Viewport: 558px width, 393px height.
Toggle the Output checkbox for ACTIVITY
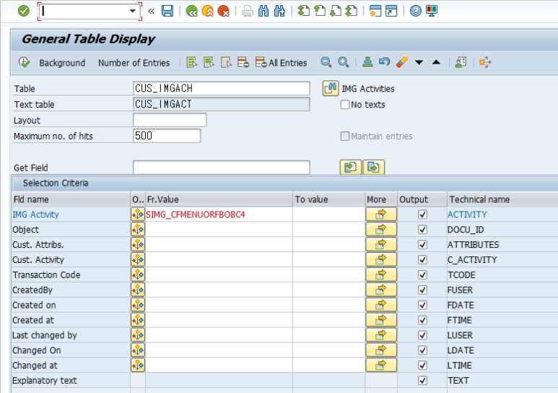[422, 215]
